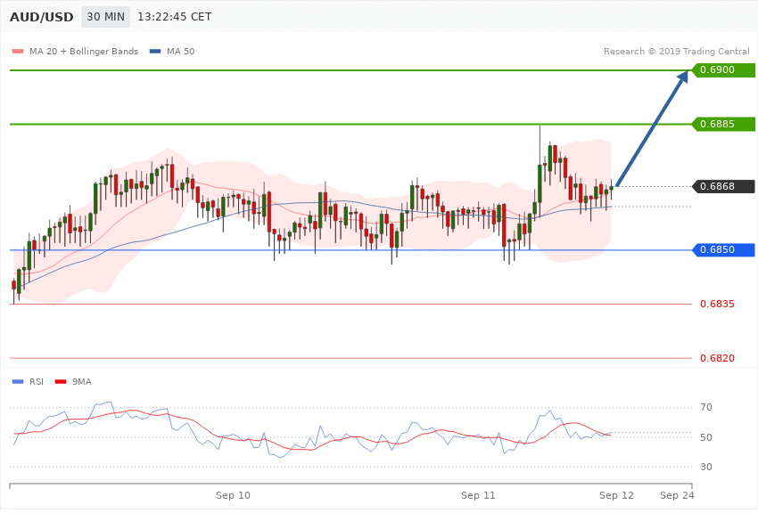This screenshot has width=758, height=513.
Task: Click the MA 20 + Bollinger Bands legend label
Action: tap(84, 52)
